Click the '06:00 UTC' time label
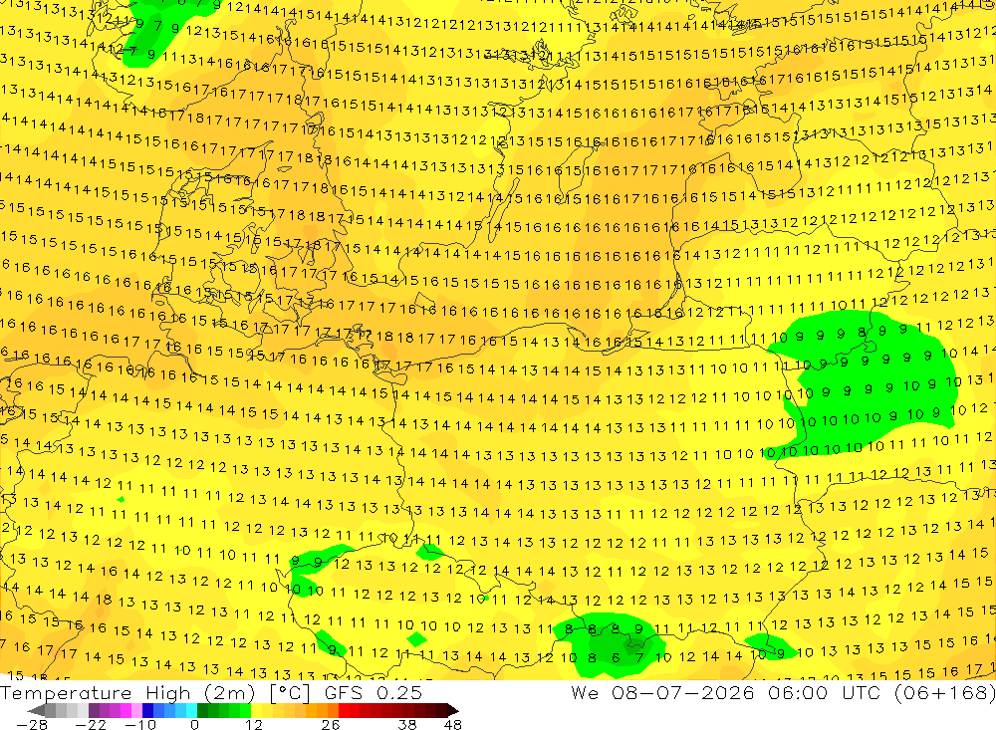 tap(826, 693)
